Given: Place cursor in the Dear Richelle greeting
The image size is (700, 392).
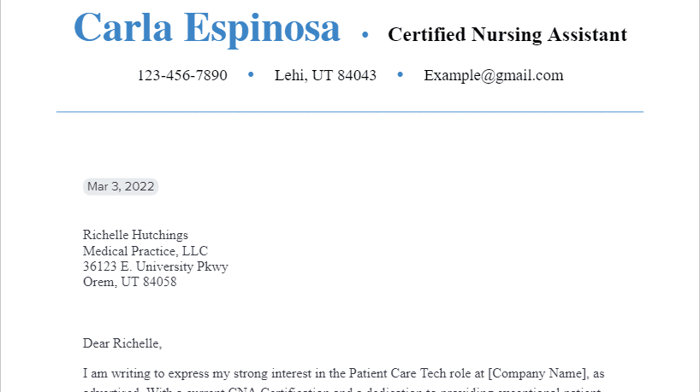Looking at the screenshot, I should [x=122, y=343].
